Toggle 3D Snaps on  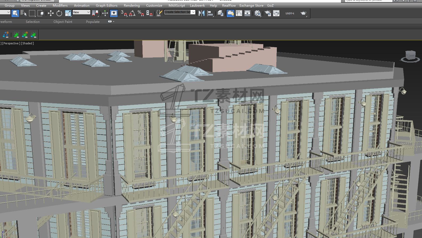point(124,13)
